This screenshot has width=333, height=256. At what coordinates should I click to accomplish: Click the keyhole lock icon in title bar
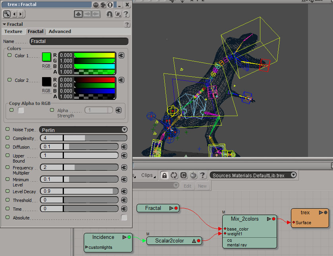[110, 5]
